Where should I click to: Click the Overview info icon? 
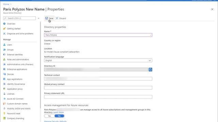4,24
